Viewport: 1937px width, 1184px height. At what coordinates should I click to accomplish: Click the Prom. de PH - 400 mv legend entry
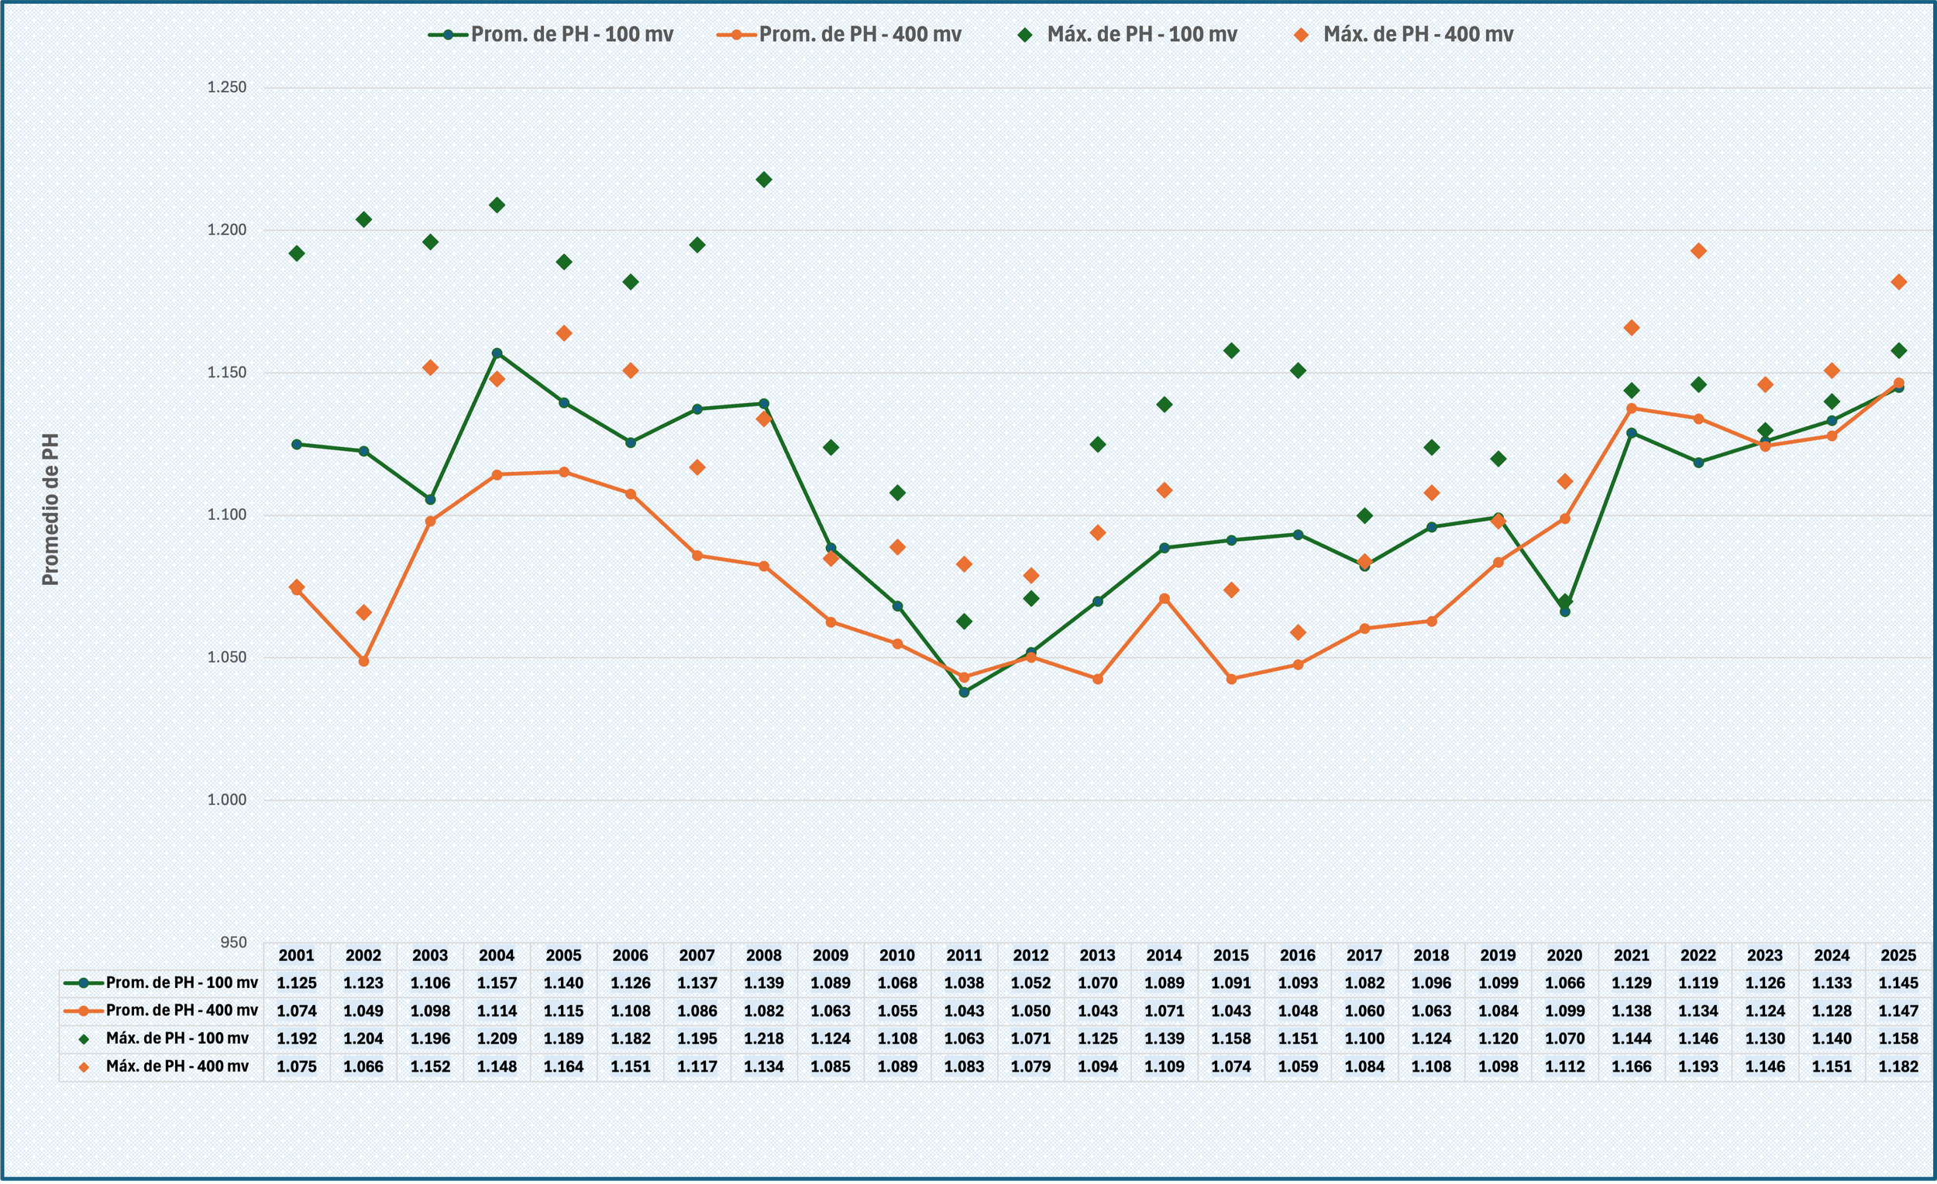pyautogui.click(x=840, y=35)
